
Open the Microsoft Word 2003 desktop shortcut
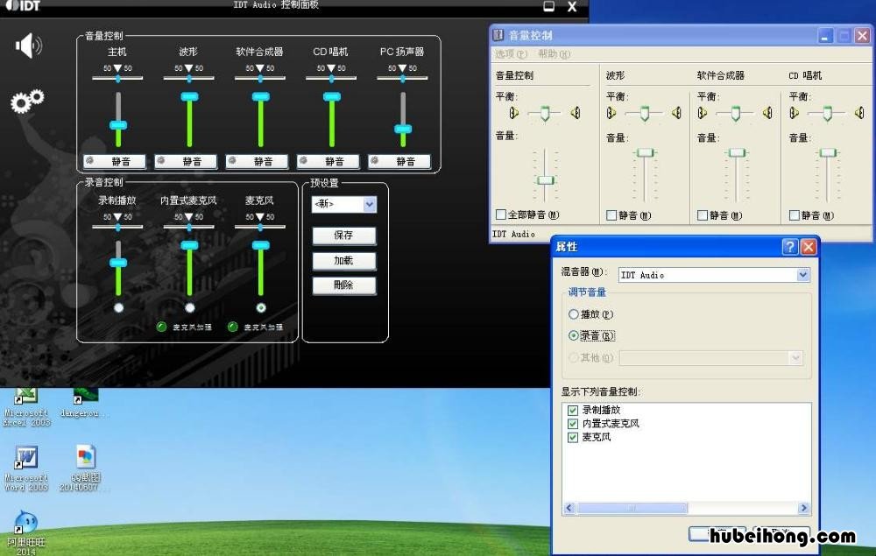[x=25, y=469]
